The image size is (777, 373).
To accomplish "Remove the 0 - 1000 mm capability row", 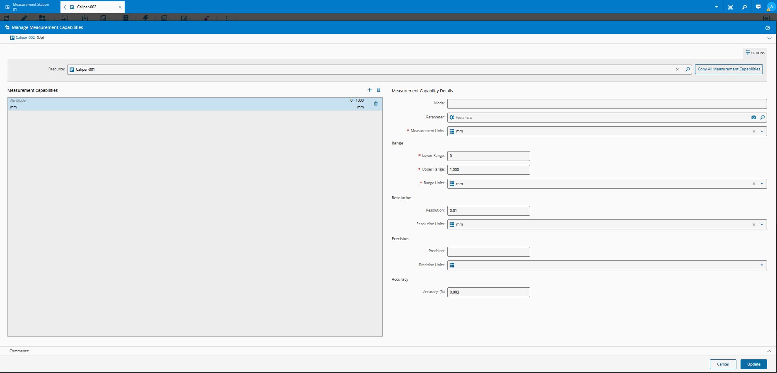I will click(376, 103).
